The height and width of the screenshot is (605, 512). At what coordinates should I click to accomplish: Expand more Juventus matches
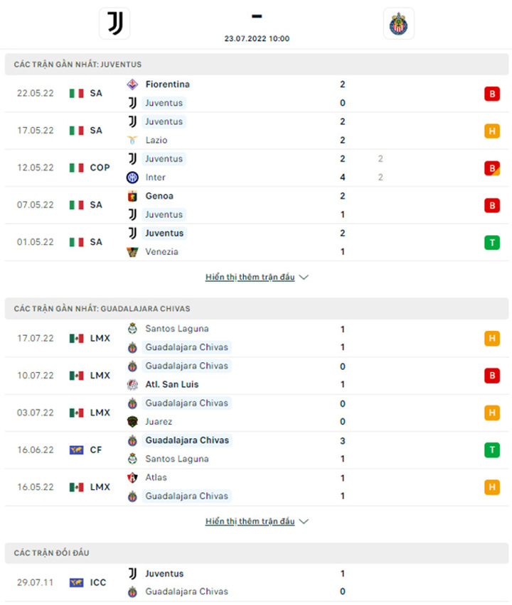pyautogui.click(x=250, y=277)
